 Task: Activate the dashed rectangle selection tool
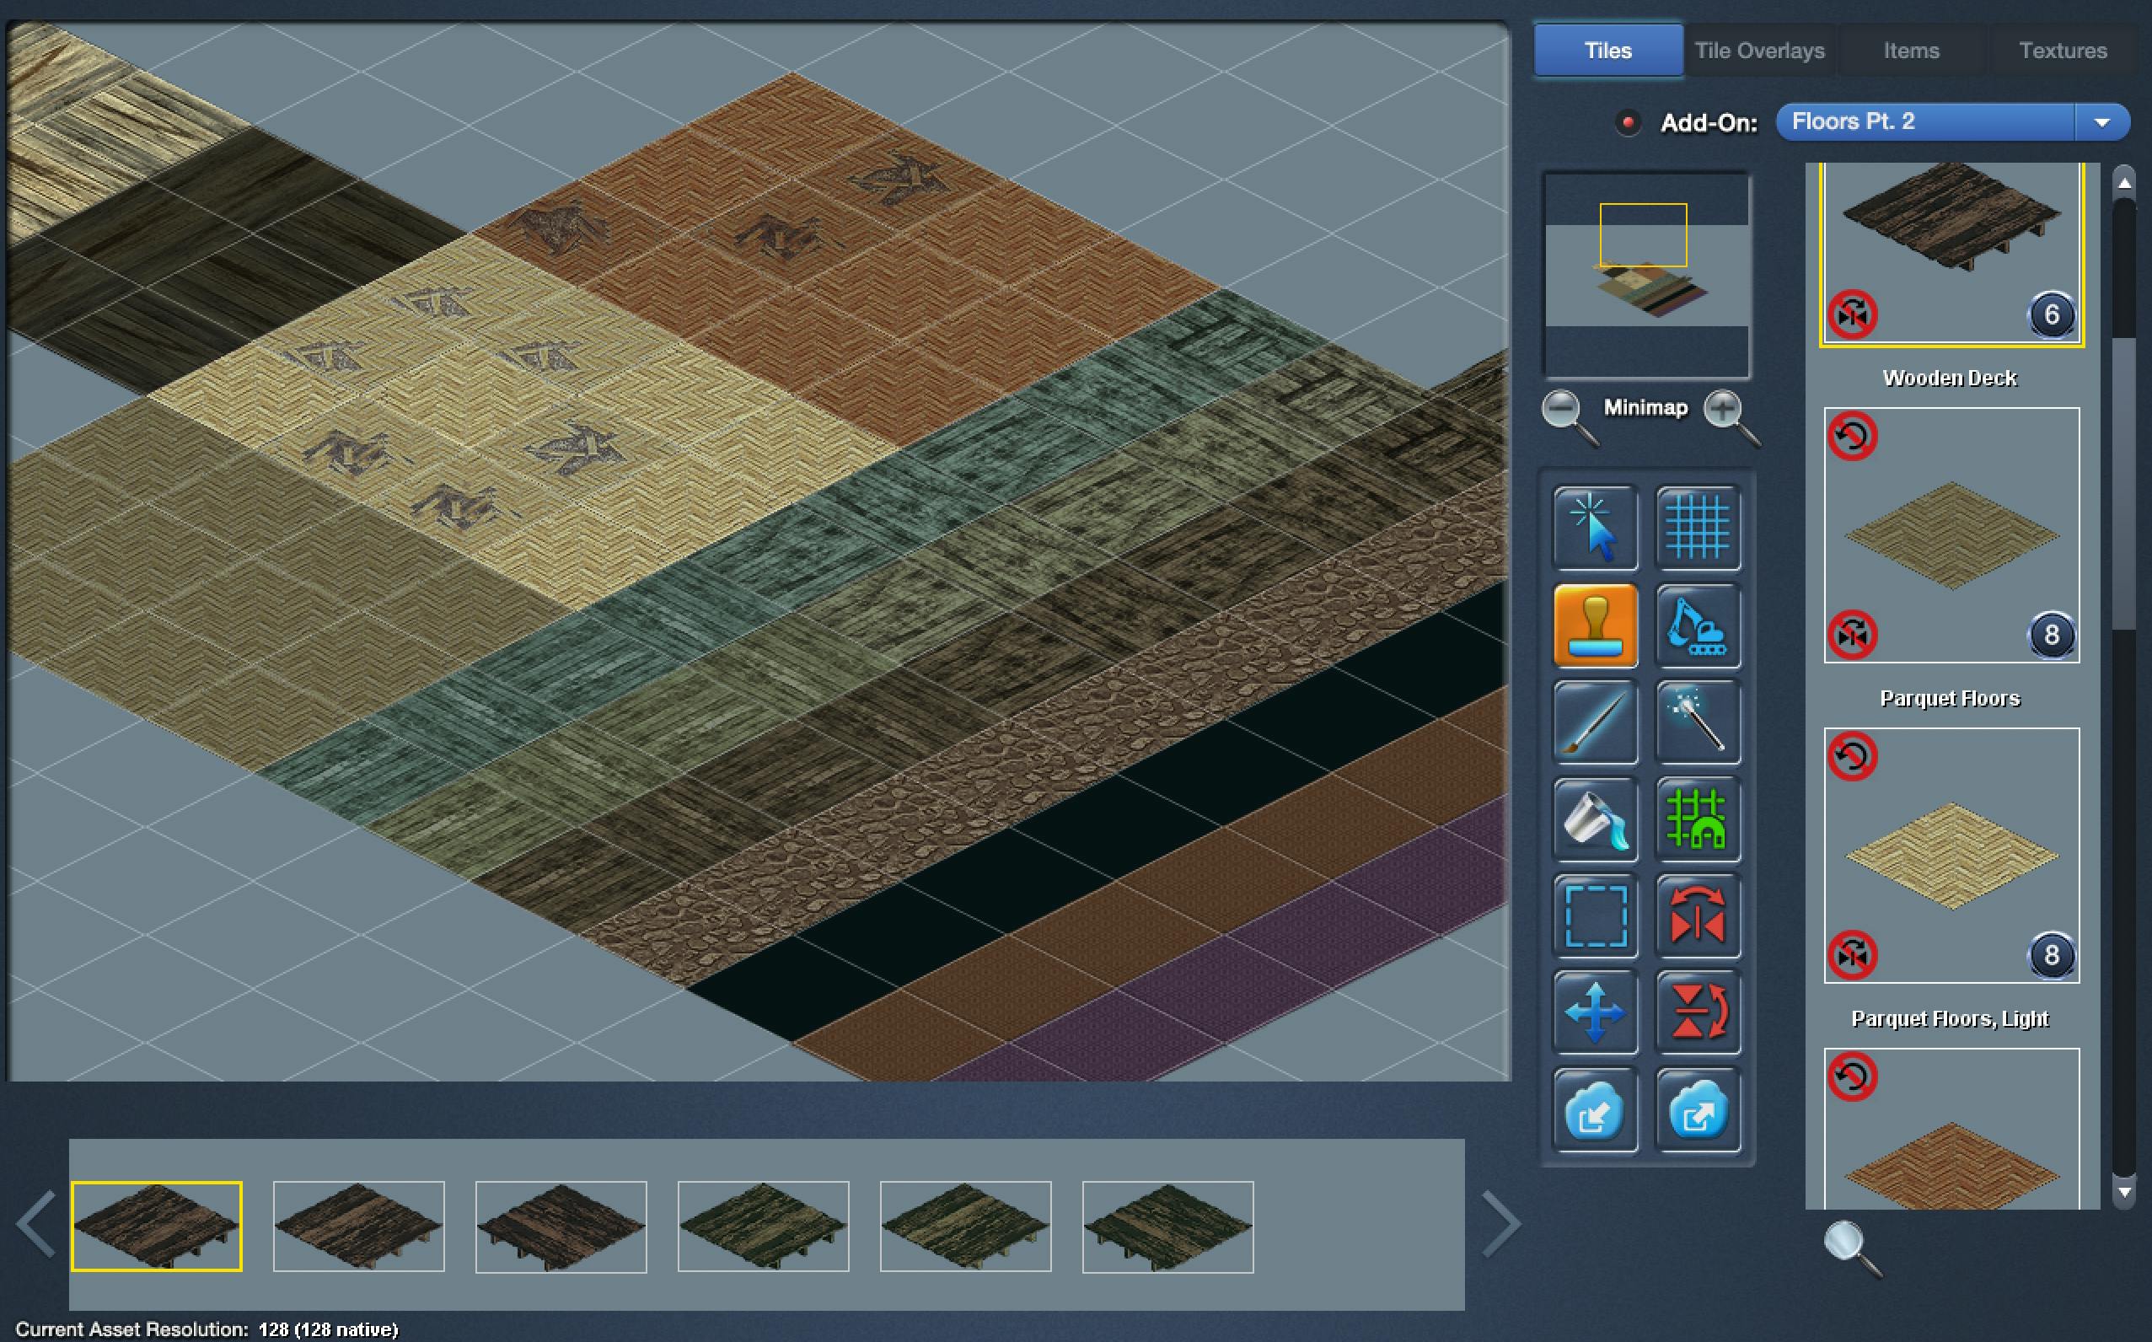[1595, 916]
